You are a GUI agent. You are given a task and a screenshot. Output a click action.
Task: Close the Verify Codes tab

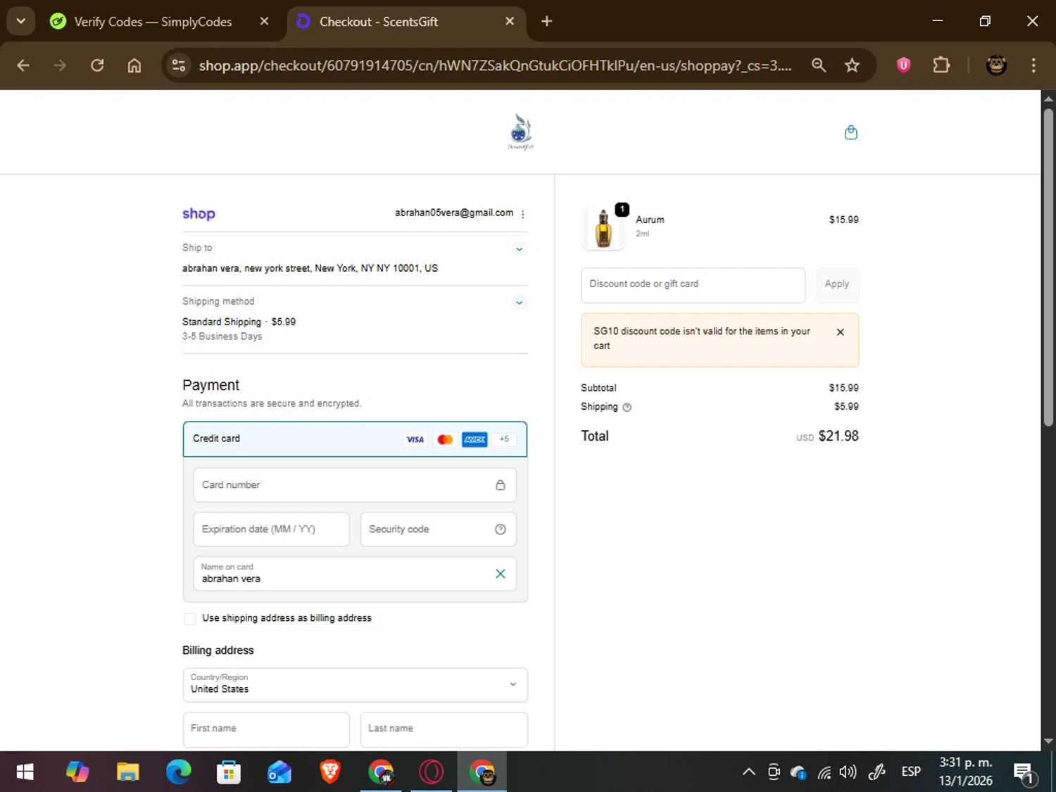(x=264, y=22)
